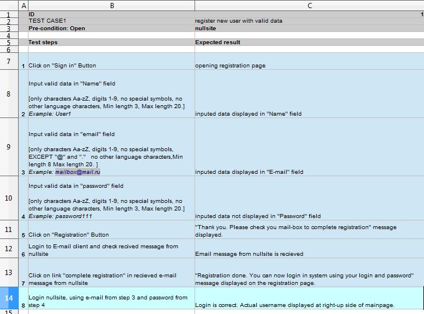The image size is (424, 314).
Task: Click step number 5 cell in column A
Action: (x=23, y=230)
